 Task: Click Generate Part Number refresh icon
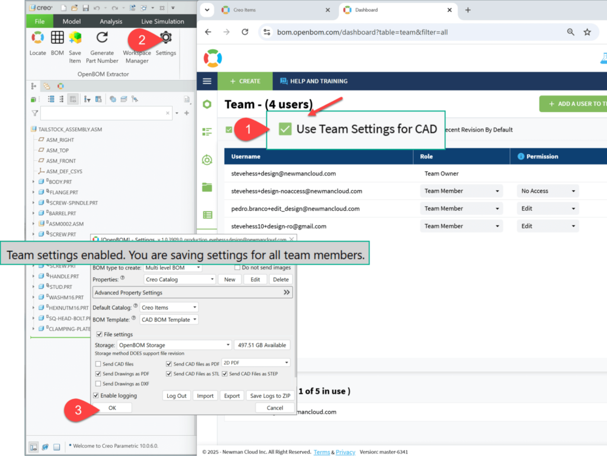click(x=102, y=37)
